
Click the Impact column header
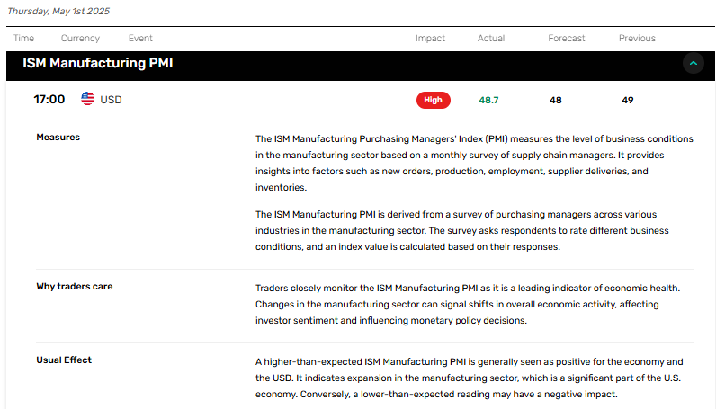pos(430,39)
